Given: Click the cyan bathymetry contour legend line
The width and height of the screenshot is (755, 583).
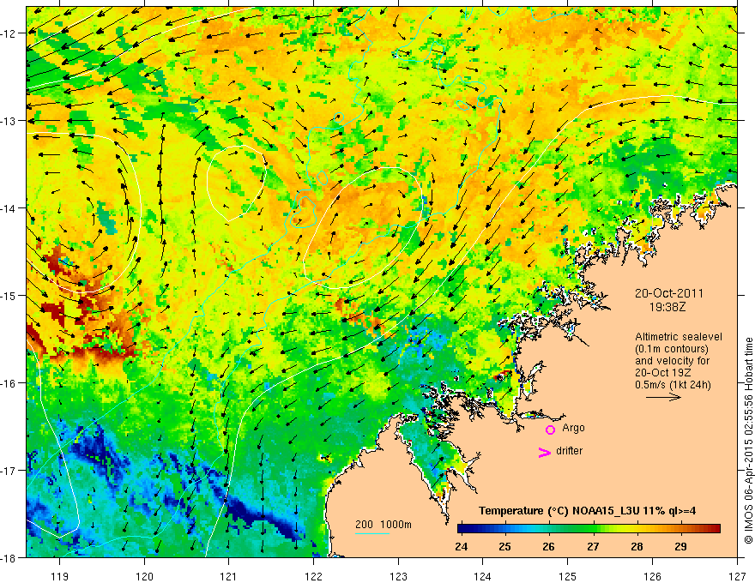Looking at the screenshot, I should click(x=372, y=533).
